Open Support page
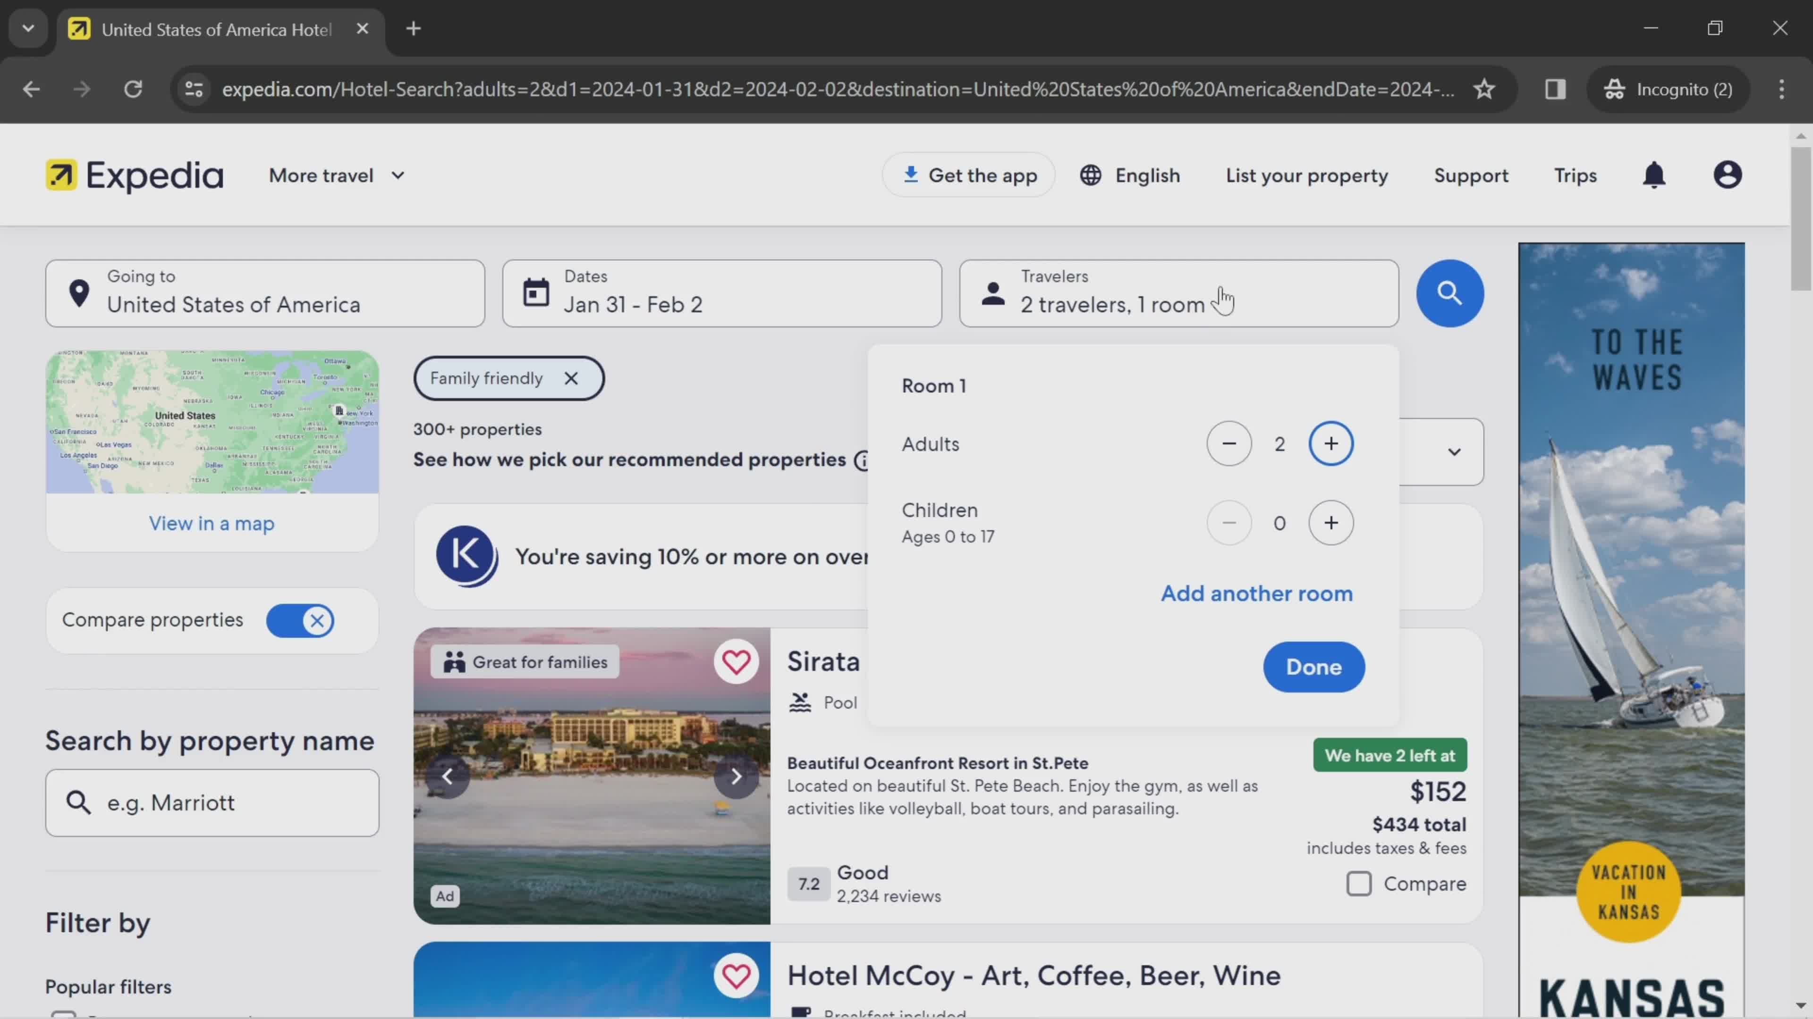Viewport: 1813px width, 1019px height. coord(1471,175)
